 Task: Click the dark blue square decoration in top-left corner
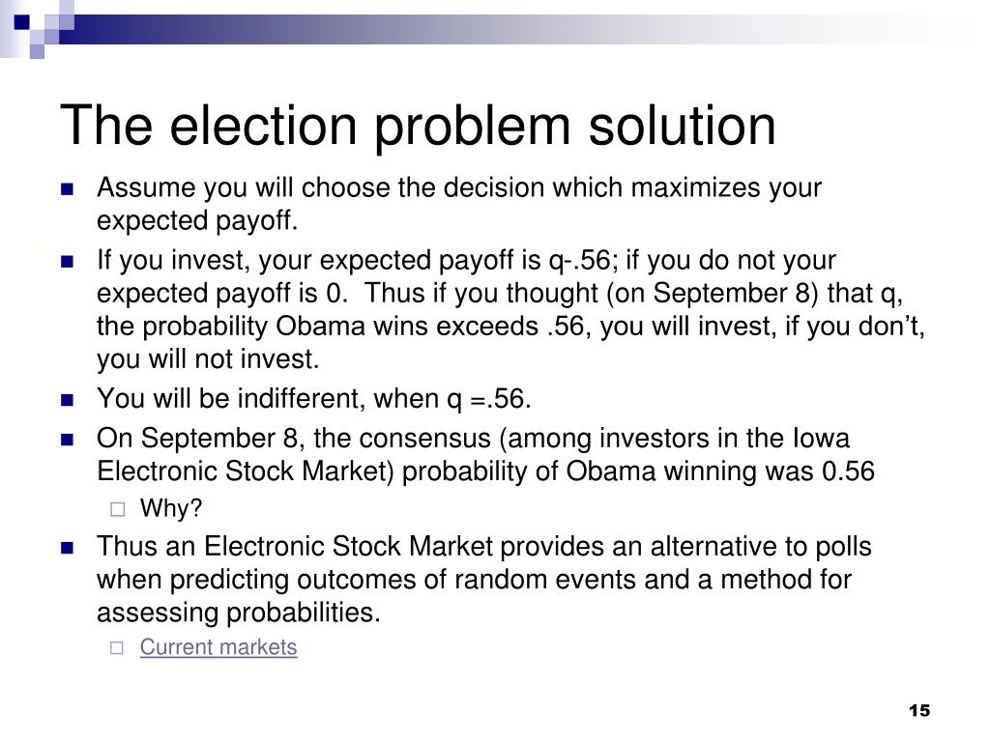[21, 22]
